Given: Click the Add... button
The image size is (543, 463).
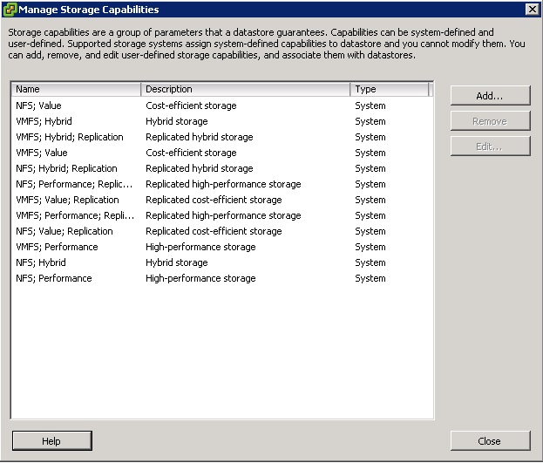Looking at the screenshot, I should pyautogui.click(x=490, y=95).
